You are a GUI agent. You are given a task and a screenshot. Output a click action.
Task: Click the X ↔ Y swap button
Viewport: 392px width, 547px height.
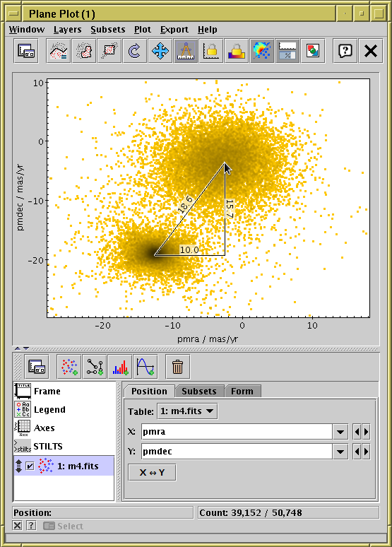[152, 472]
